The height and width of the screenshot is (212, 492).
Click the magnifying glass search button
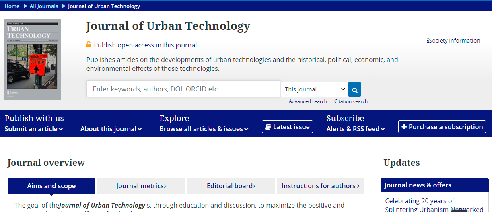[354, 89]
